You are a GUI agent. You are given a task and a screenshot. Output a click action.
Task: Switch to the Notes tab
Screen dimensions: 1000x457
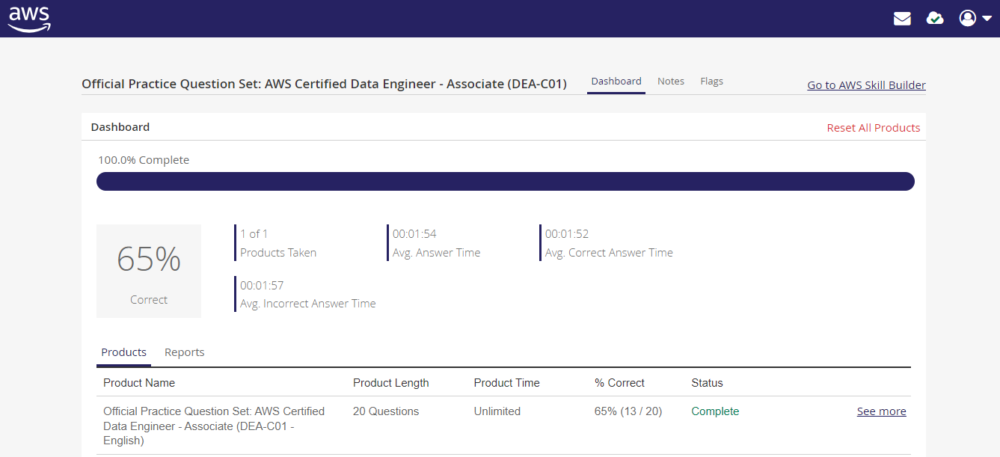671,82
